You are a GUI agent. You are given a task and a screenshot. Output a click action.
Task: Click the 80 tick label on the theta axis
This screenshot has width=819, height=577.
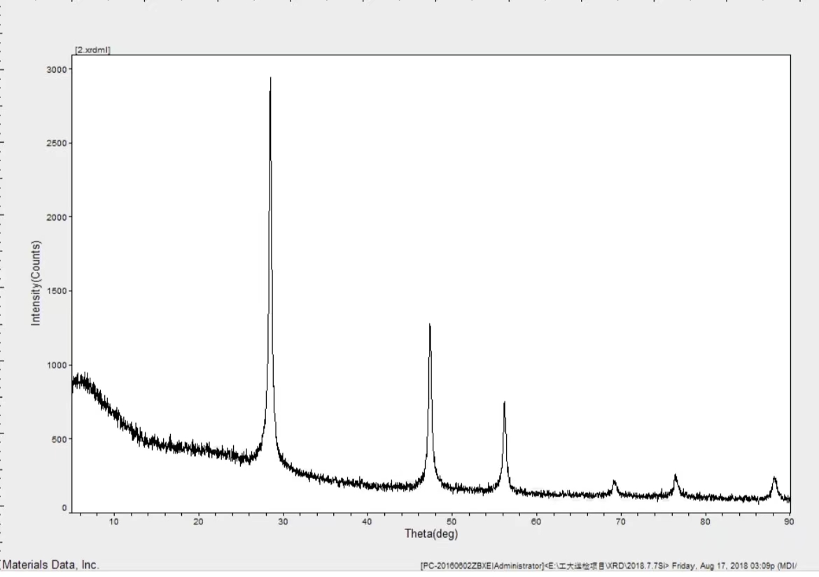705,522
